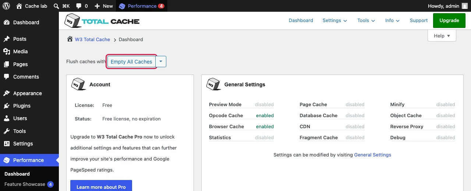
Task: Click the admin avatar icon
Action: point(465,6)
